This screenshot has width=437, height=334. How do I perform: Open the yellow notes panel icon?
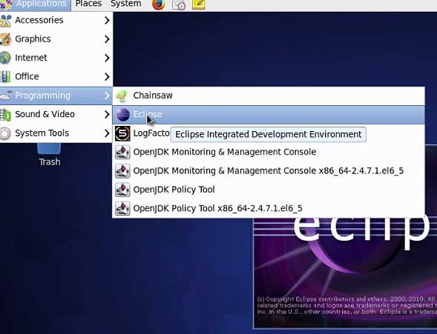(199, 4)
